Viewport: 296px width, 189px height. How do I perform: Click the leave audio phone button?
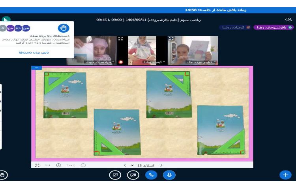[151, 175]
